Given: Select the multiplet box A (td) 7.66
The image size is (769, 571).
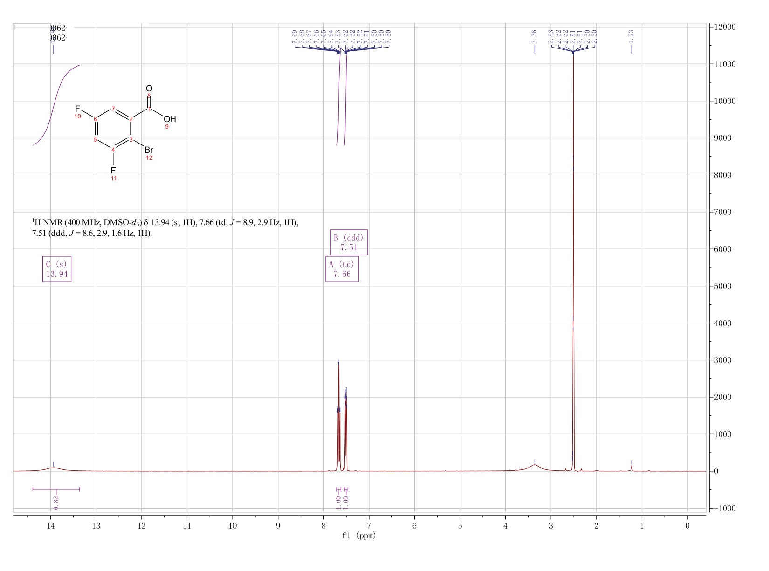Looking at the screenshot, I should [342, 269].
